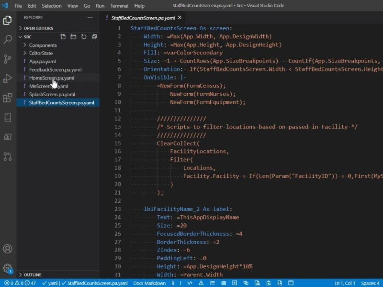Screen dimensions: 383x287
Task: Close the StaffBedCountsScreen.pa.yaml tab
Action: pyautogui.click(x=180, y=18)
